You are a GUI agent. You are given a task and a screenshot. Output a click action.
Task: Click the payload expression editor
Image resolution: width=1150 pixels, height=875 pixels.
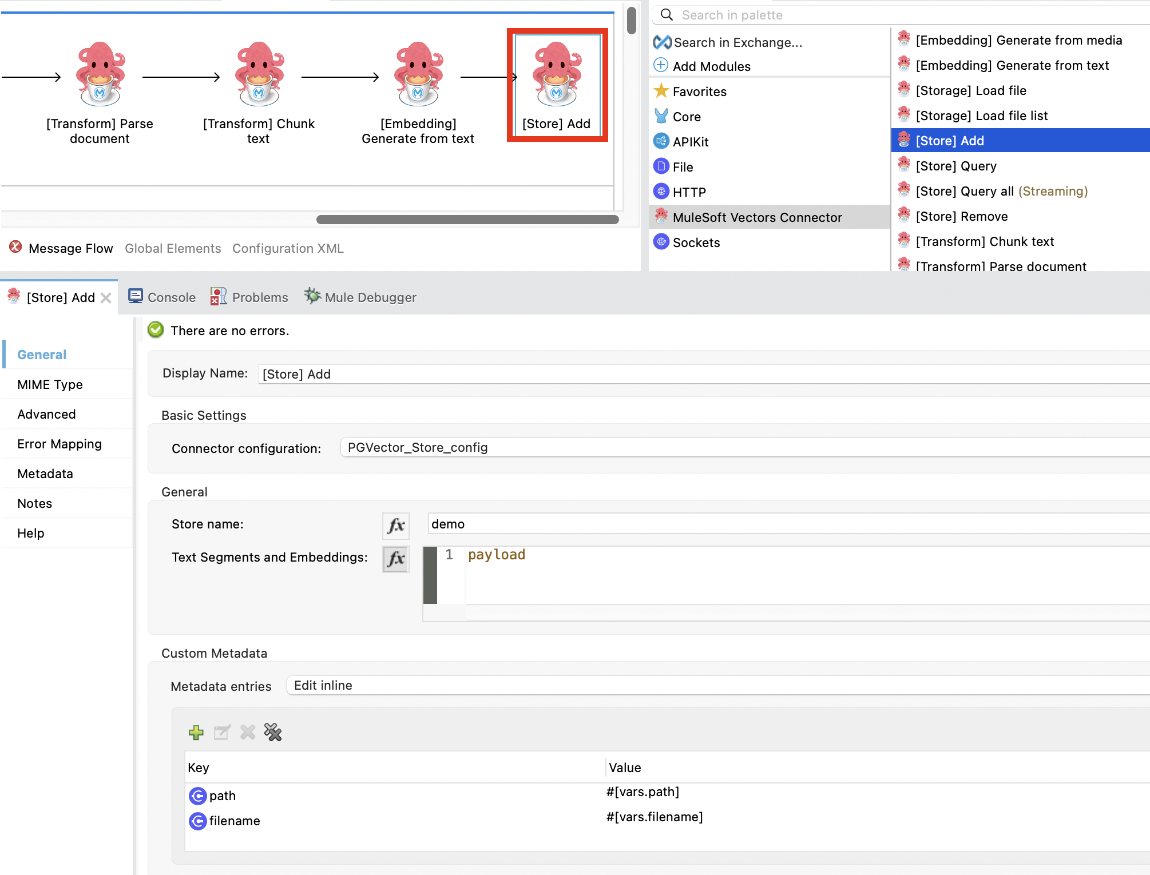point(807,575)
